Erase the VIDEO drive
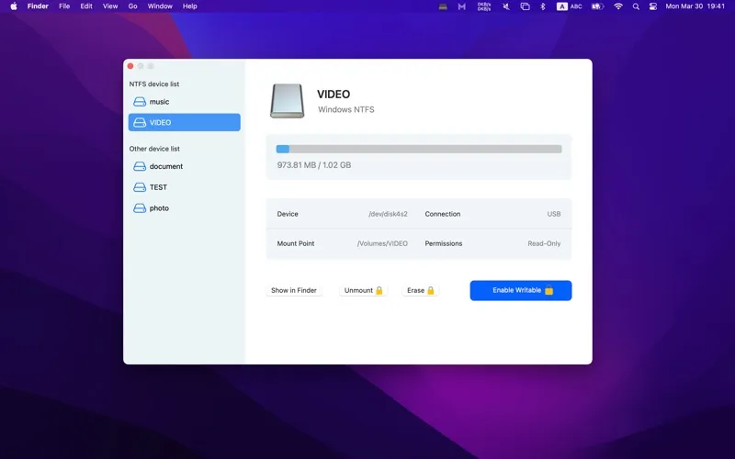 pos(421,290)
